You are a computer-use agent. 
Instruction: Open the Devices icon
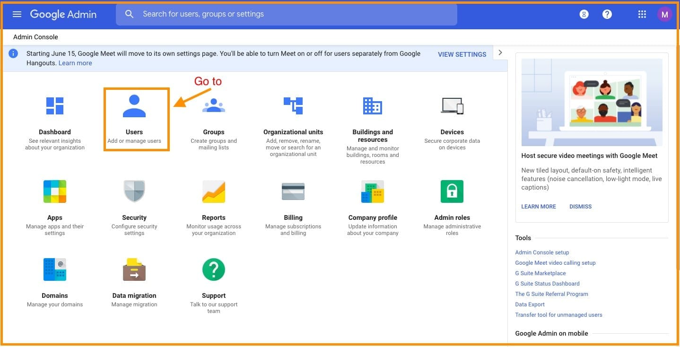pyautogui.click(x=452, y=106)
